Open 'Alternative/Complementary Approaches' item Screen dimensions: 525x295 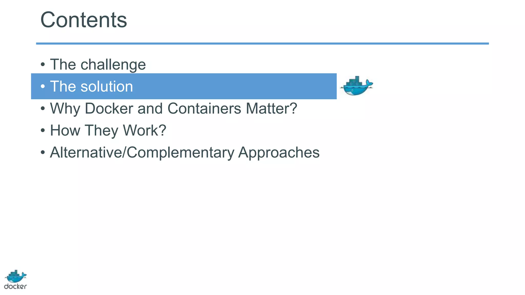click(185, 152)
